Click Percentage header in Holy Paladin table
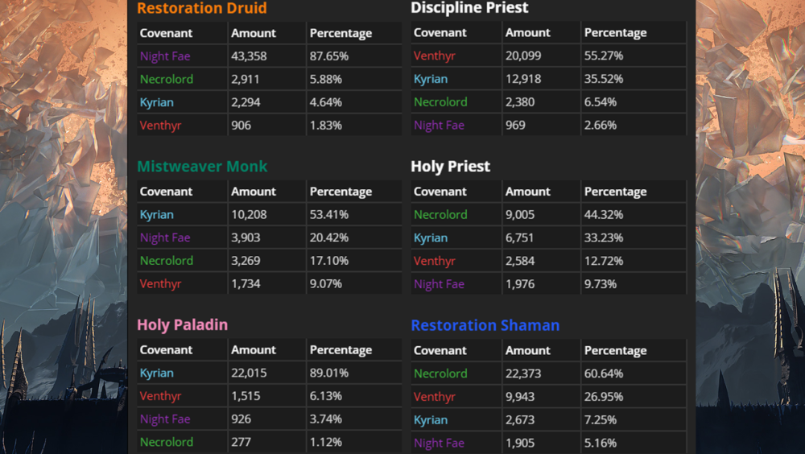Screen dimensions: 805x454 (x=341, y=350)
